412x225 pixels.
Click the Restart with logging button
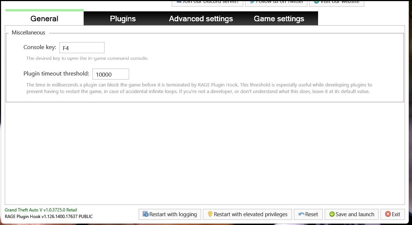pos(170,214)
